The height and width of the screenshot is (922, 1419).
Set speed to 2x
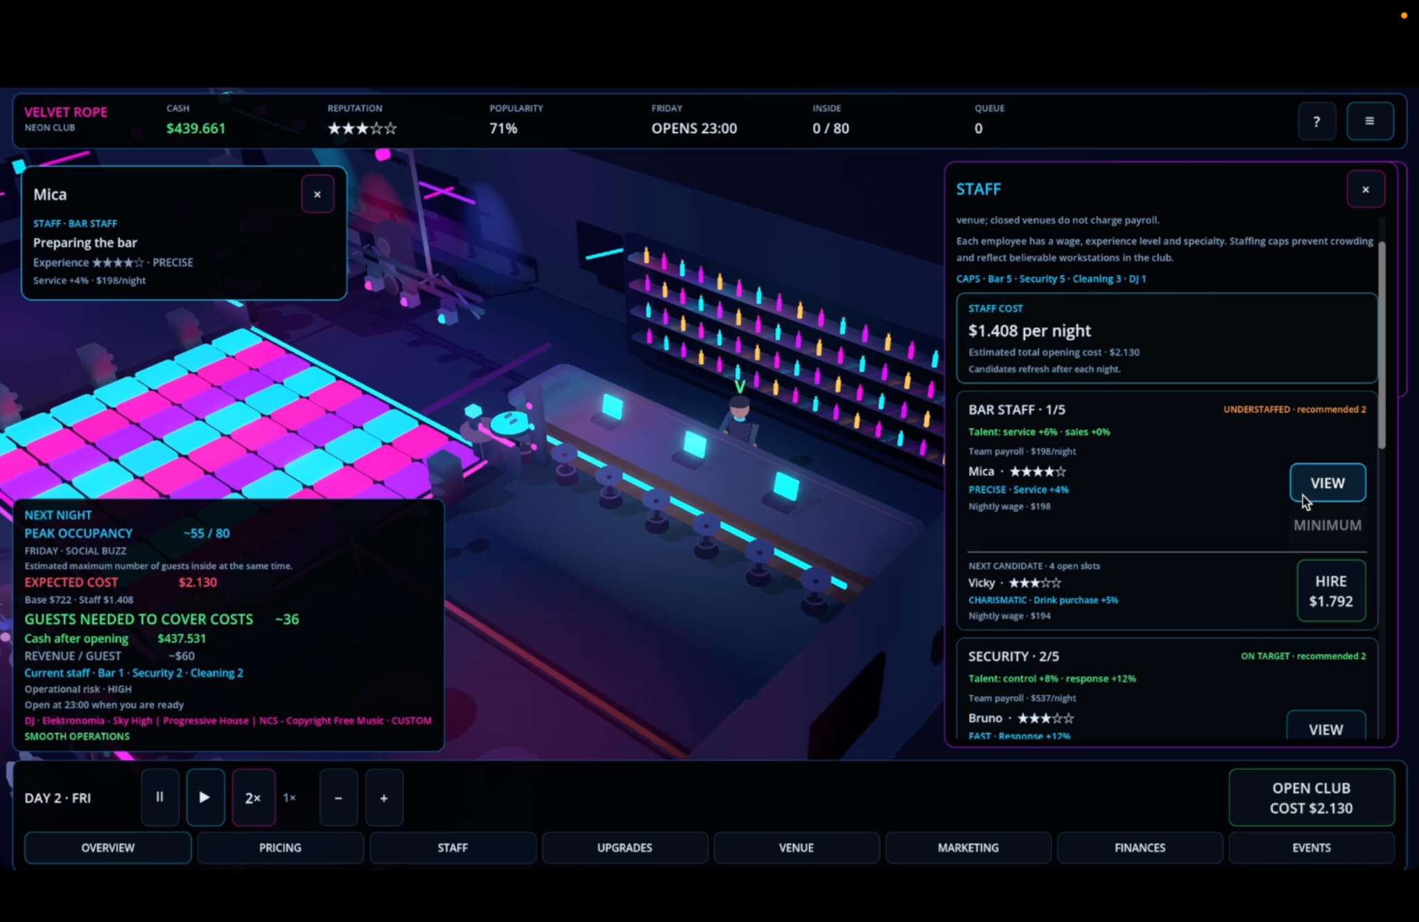pyautogui.click(x=253, y=797)
